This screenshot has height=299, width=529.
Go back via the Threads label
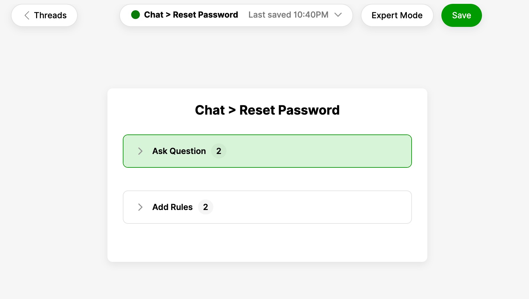(50, 15)
